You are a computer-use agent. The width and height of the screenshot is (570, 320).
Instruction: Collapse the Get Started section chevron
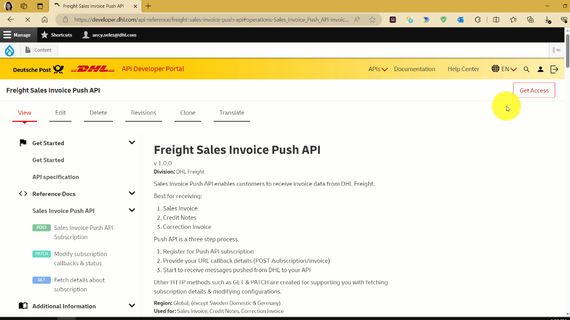[132, 143]
